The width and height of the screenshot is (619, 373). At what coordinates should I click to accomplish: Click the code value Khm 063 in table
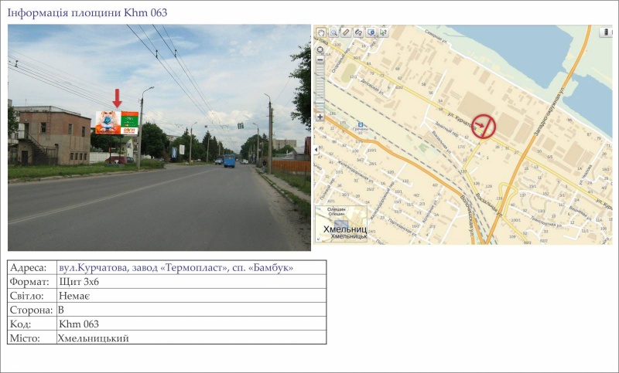(78, 324)
